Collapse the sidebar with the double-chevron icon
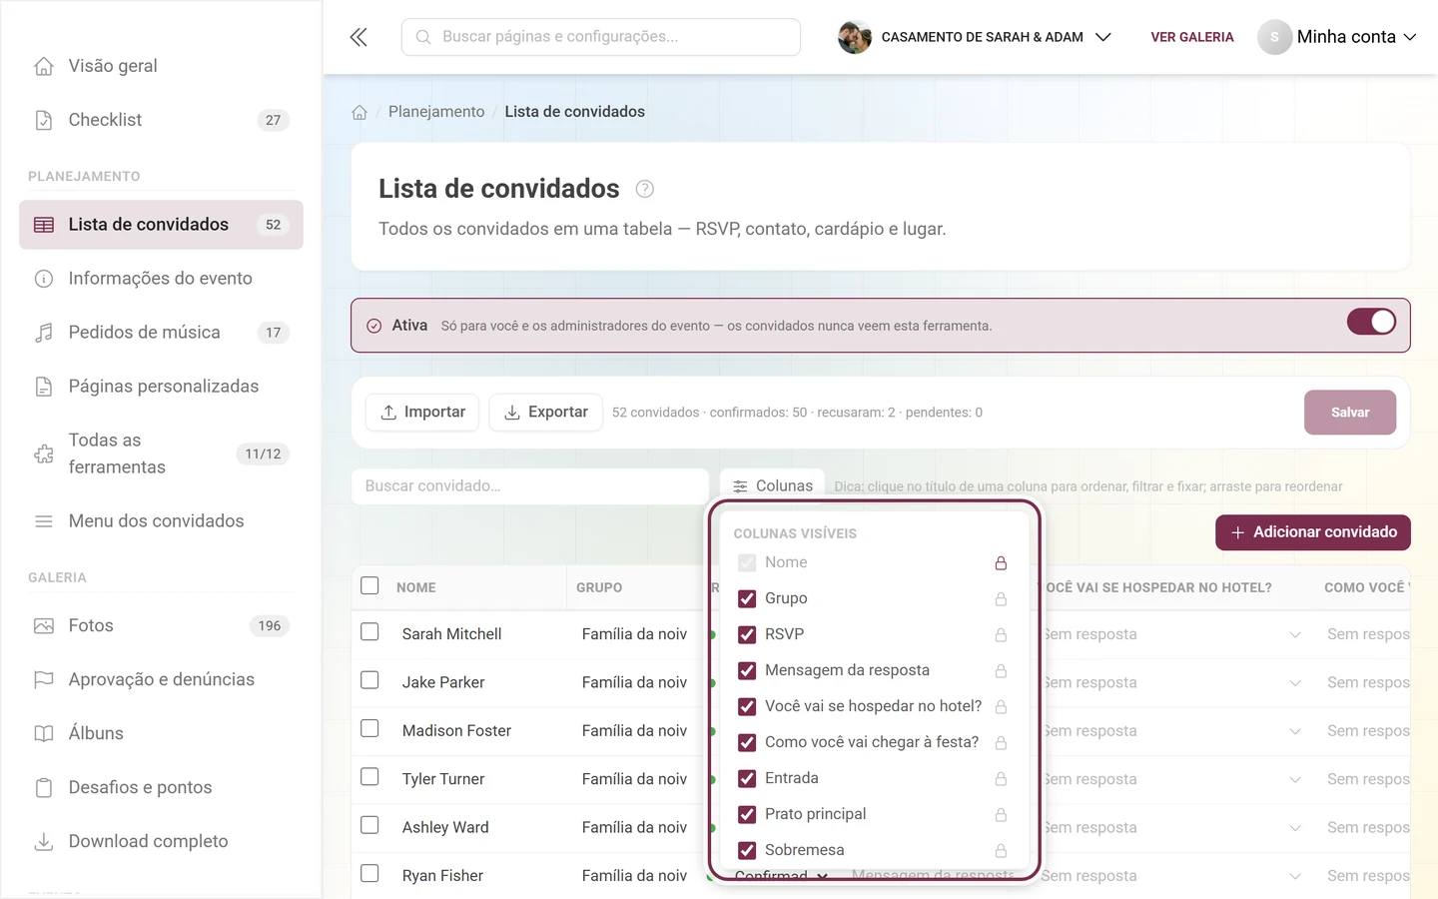Viewport: 1438px width, 899px height. (x=359, y=37)
